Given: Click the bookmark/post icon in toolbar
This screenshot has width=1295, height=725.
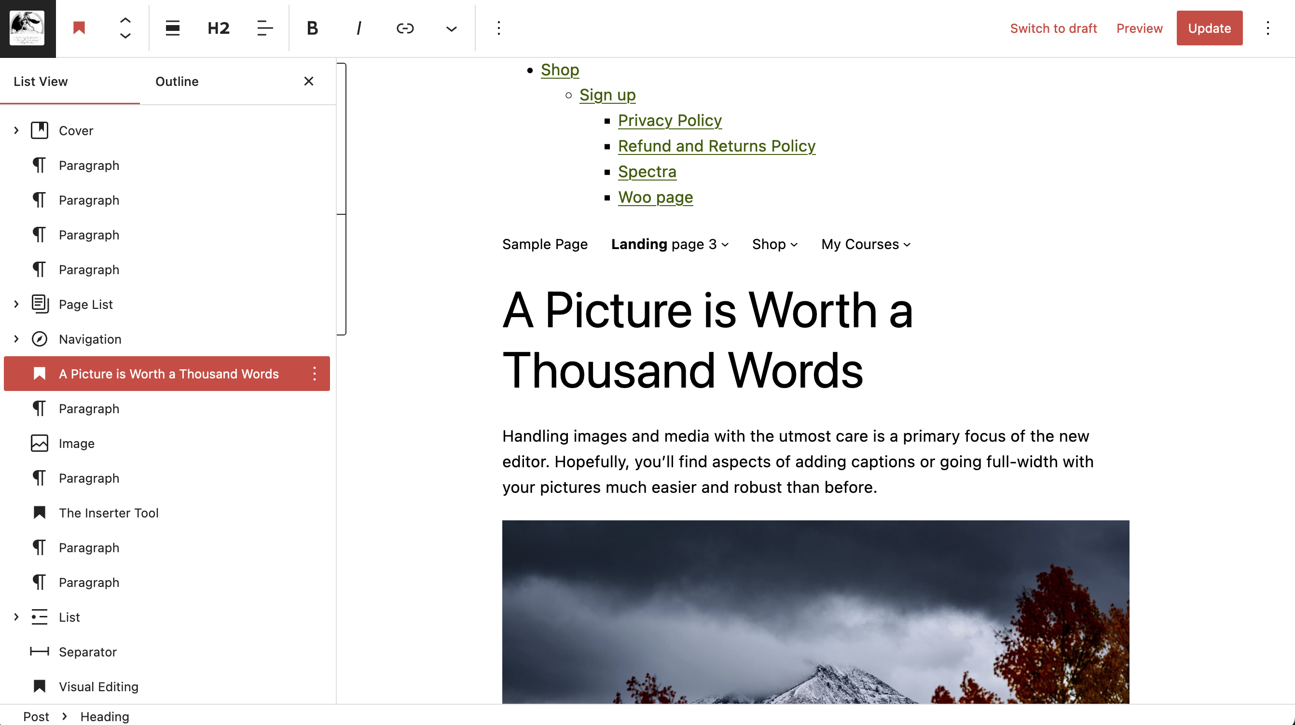Looking at the screenshot, I should (x=79, y=28).
